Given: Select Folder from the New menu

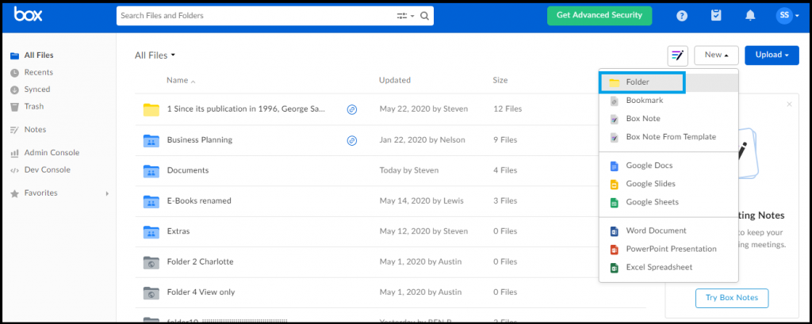Looking at the screenshot, I should (x=637, y=82).
